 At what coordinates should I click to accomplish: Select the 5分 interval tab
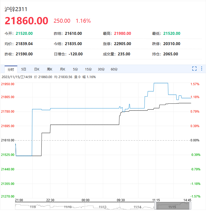(75, 69)
